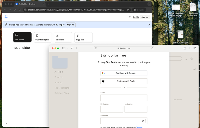Bookmark this page with the star icon
200x128 pixels.
[128, 10]
